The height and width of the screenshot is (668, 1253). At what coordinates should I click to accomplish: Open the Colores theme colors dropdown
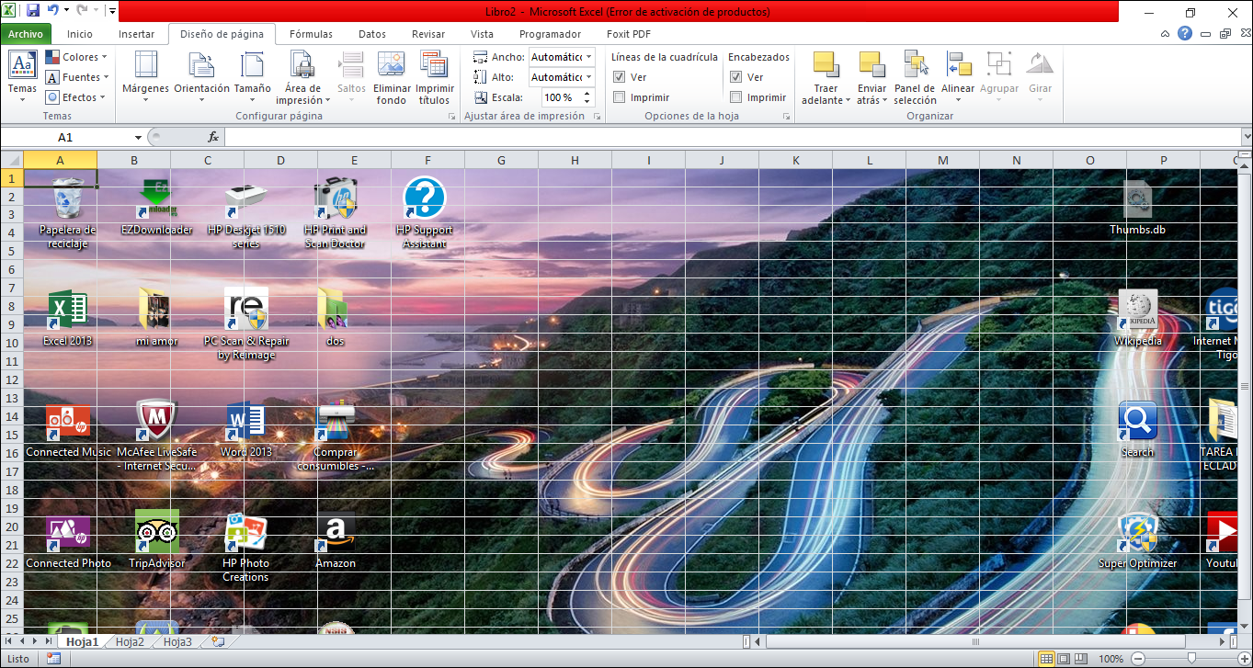[75, 57]
